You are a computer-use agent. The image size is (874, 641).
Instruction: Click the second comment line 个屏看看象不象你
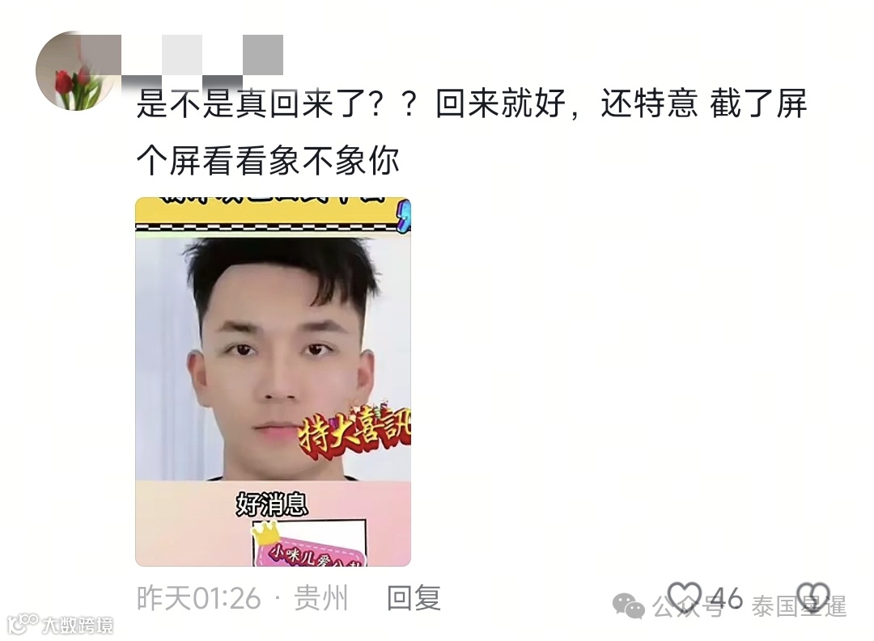(268, 161)
